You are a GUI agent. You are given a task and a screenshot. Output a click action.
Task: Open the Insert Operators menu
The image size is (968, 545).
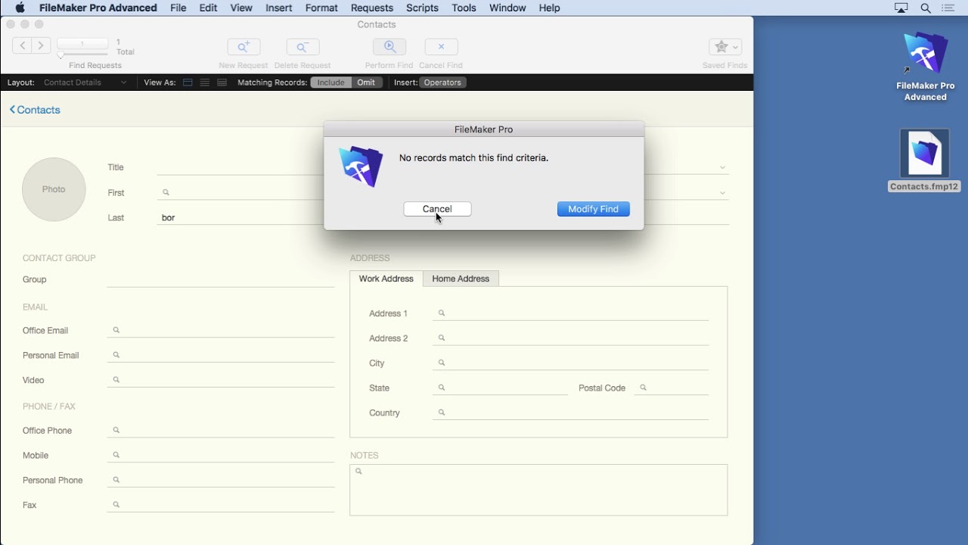[x=443, y=83]
